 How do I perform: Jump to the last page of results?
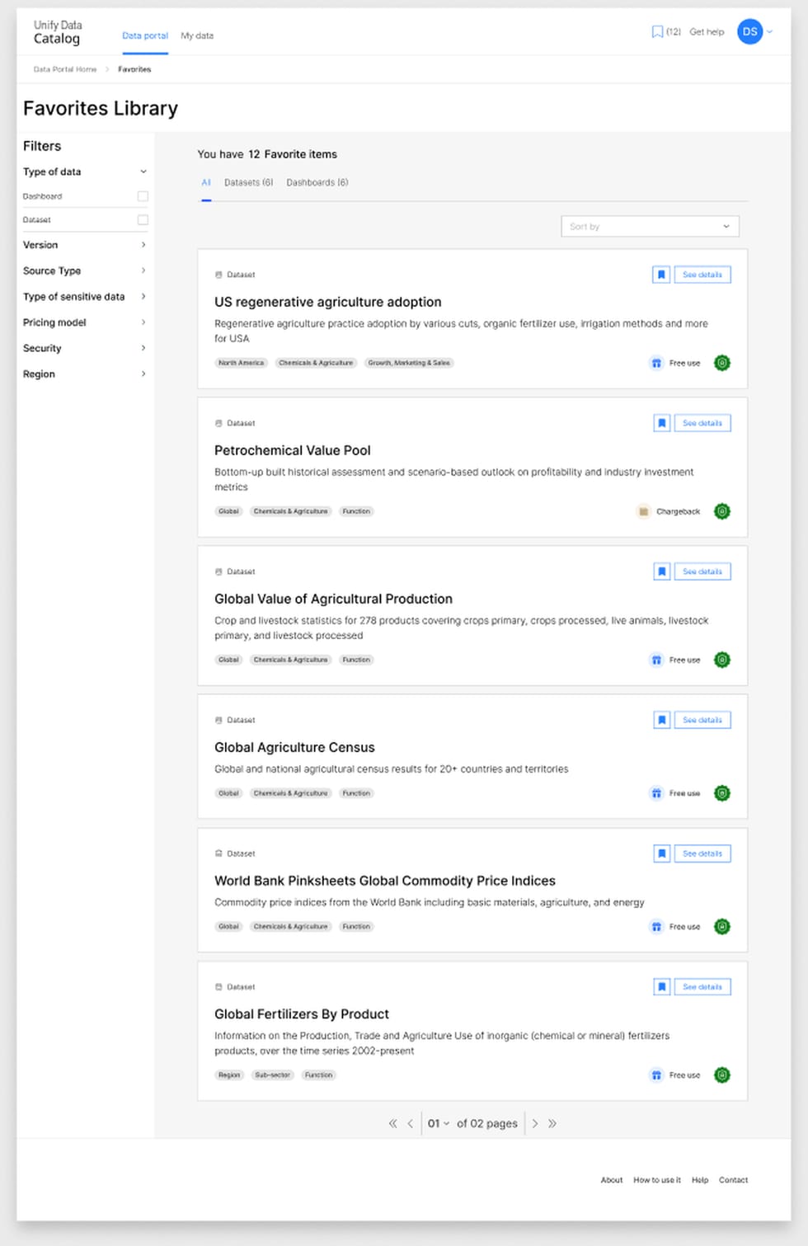click(552, 1123)
